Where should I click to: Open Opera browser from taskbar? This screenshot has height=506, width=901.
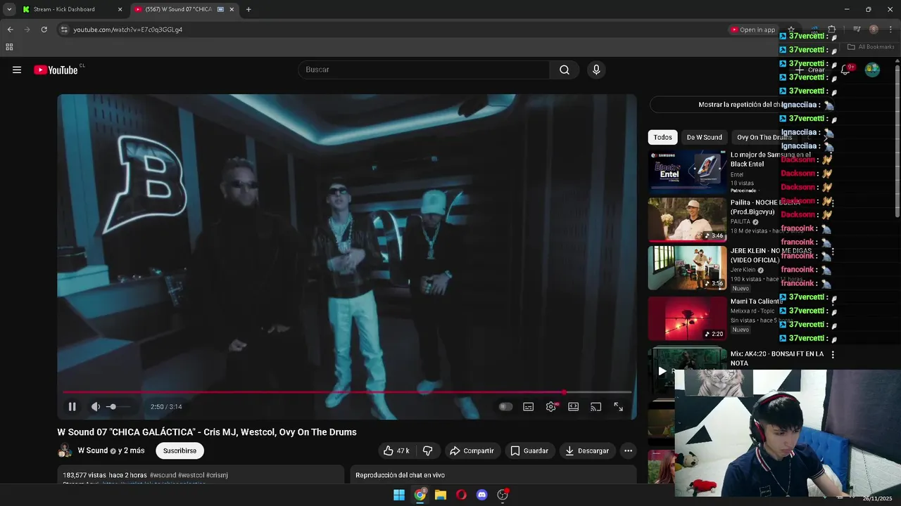461,495
